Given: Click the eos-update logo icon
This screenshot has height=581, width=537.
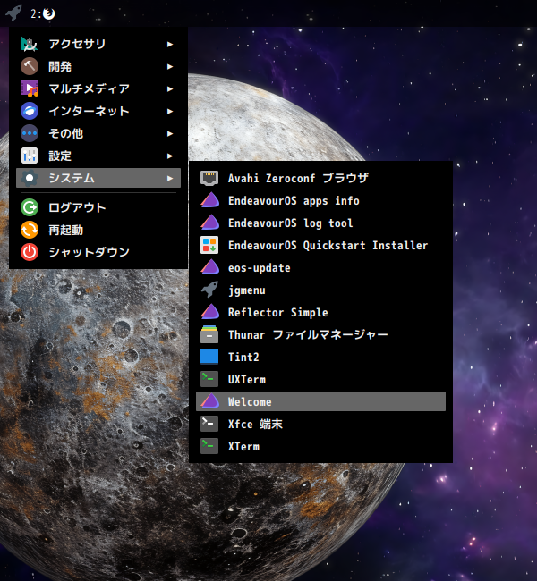Looking at the screenshot, I should (x=209, y=267).
